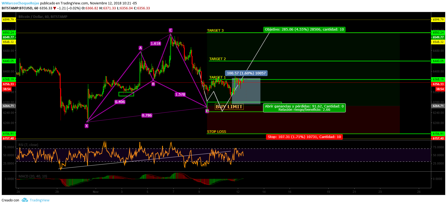Click the green Objetivo: 285.06 (4.55%) label
The image size is (447, 205).
304,29
